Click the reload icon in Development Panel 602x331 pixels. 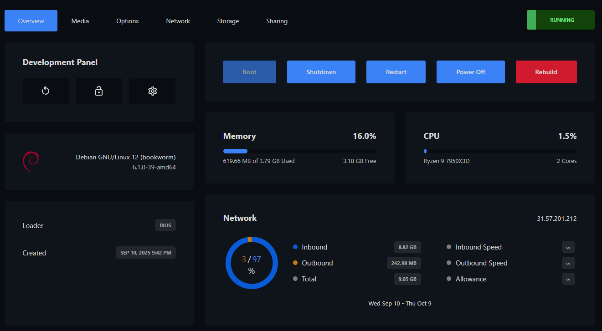(46, 91)
